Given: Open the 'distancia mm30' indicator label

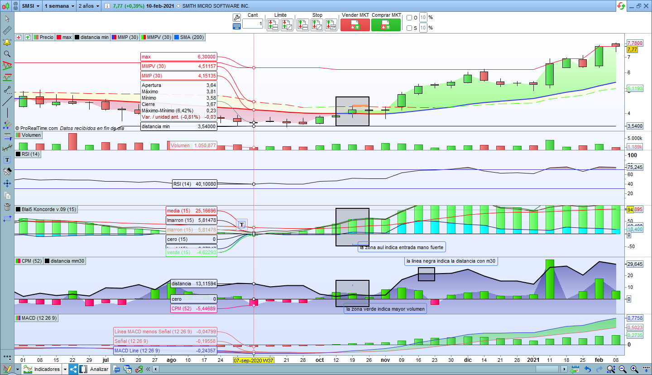Looking at the screenshot, I should tap(65, 261).
